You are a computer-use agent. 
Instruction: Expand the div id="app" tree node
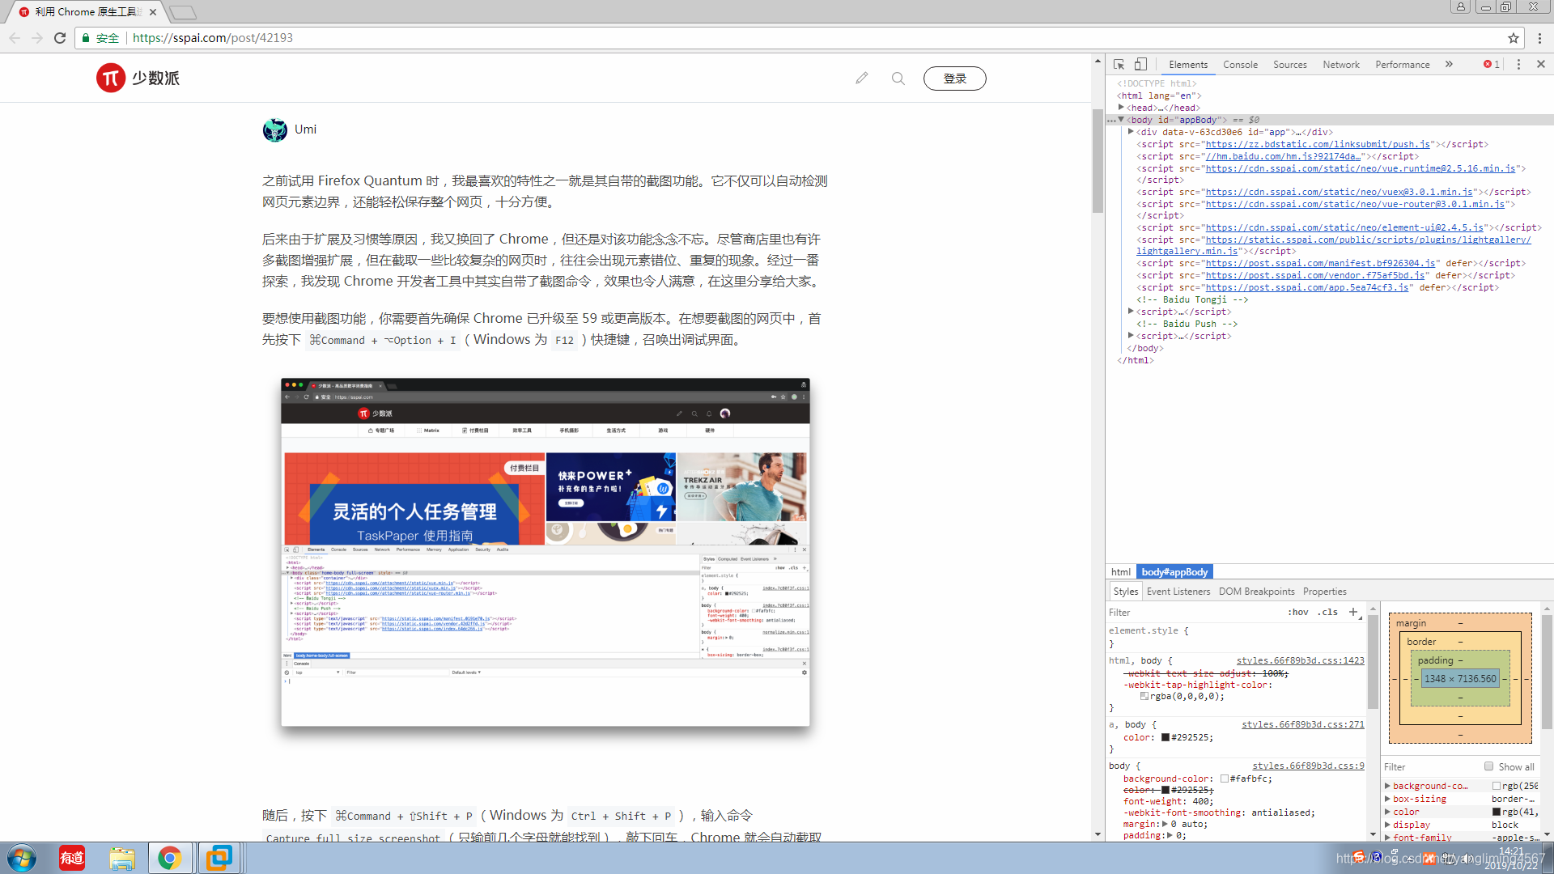(x=1132, y=132)
